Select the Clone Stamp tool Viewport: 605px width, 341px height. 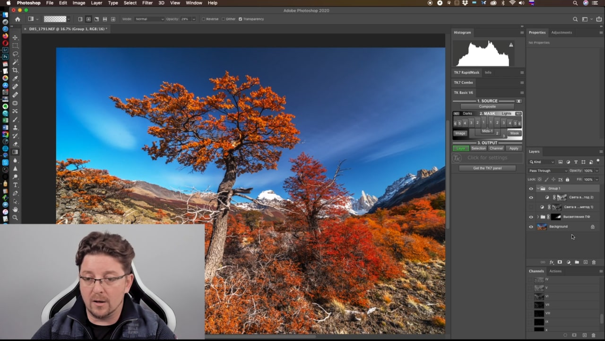(x=15, y=128)
